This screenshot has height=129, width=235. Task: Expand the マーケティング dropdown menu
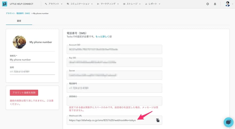coord(108,4)
